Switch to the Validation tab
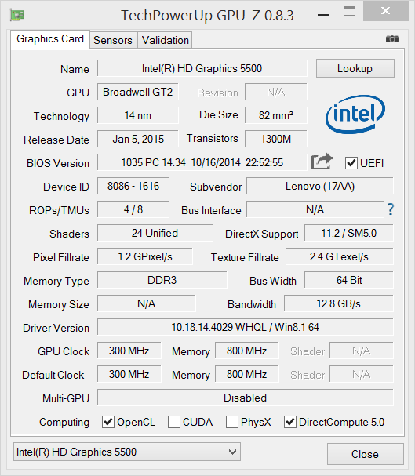This screenshot has width=415, height=476. pos(166,40)
